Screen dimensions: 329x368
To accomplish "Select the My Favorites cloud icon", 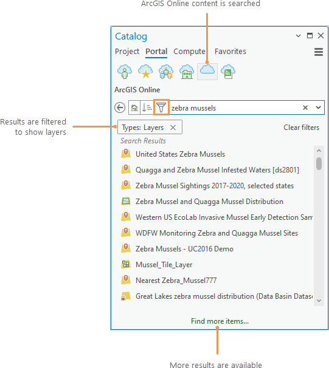I will [145, 72].
